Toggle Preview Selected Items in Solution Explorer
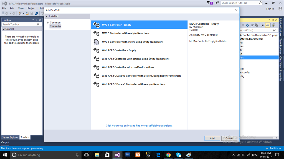 point(268,25)
